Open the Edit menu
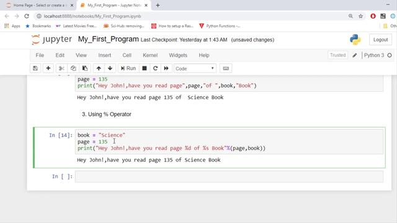The image size is (397, 223). [x=60, y=55]
